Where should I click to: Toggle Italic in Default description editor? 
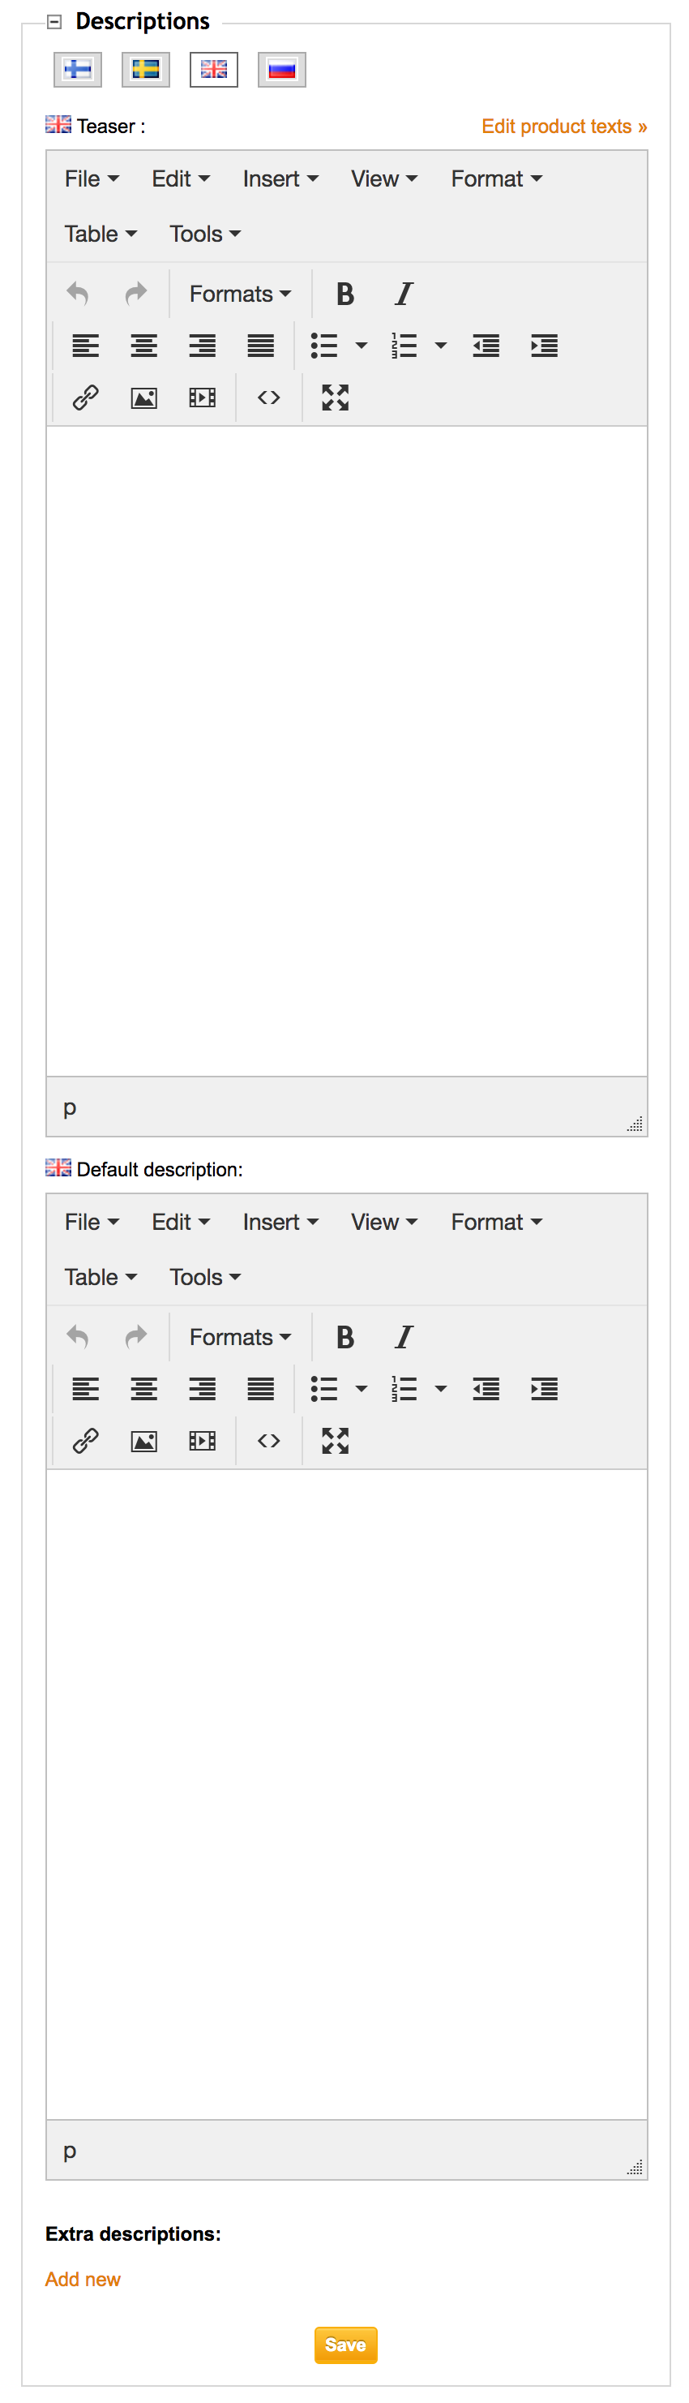(x=403, y=1337)
